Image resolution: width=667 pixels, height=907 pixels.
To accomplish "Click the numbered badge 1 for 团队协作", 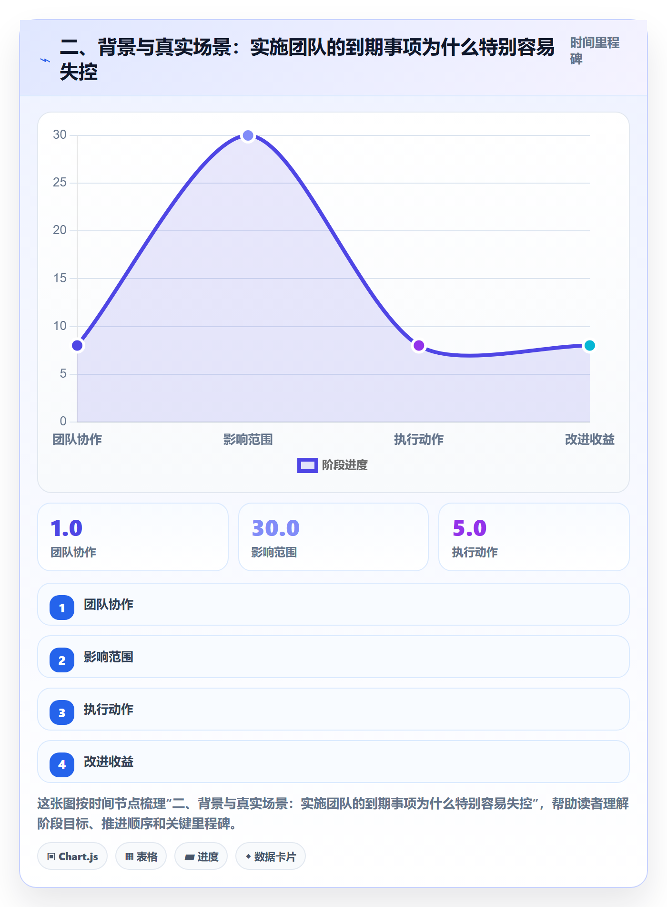I will pyautogui.click(x=62, y=608).
